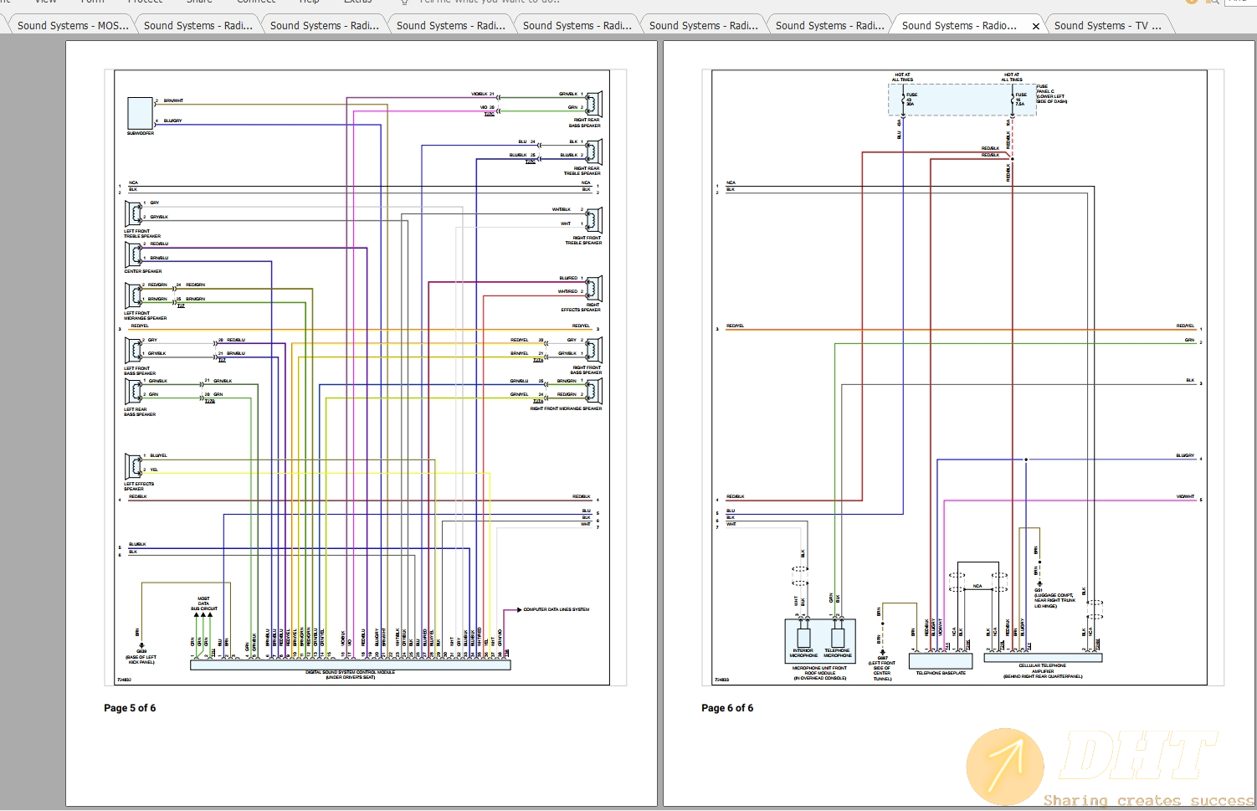Open the Sound Systems - TV ... tab
The width and height of the screenshot is (1257, 811).
click(1107, 25)
